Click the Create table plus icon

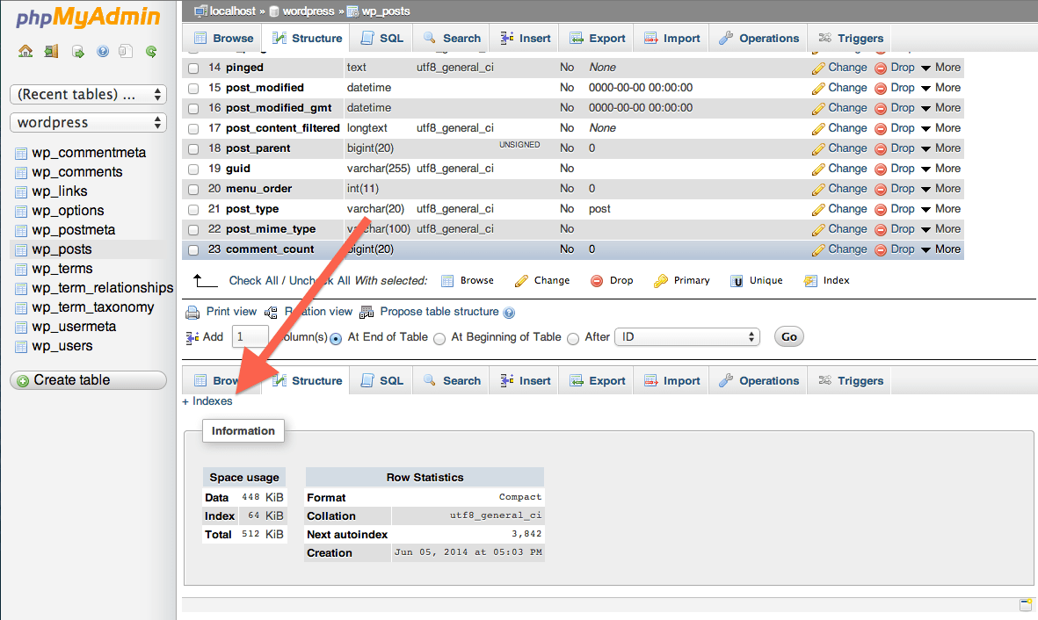pyautogui.click(x=23, y=381)
